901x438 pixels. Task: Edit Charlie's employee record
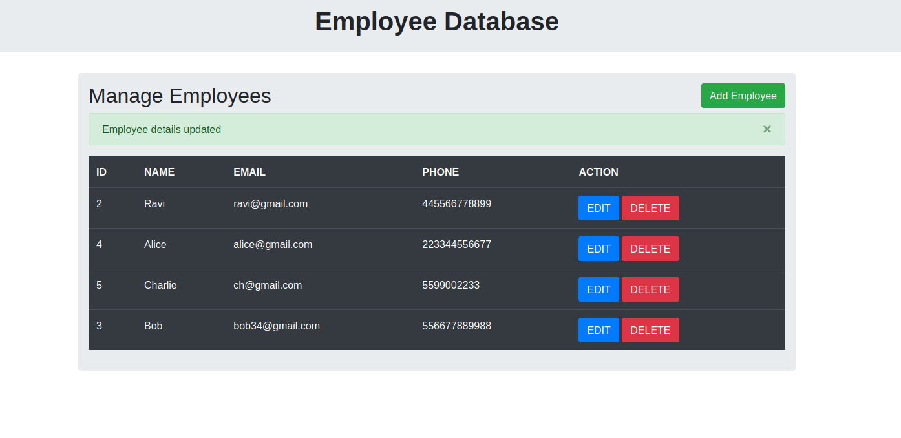point(599,289)
